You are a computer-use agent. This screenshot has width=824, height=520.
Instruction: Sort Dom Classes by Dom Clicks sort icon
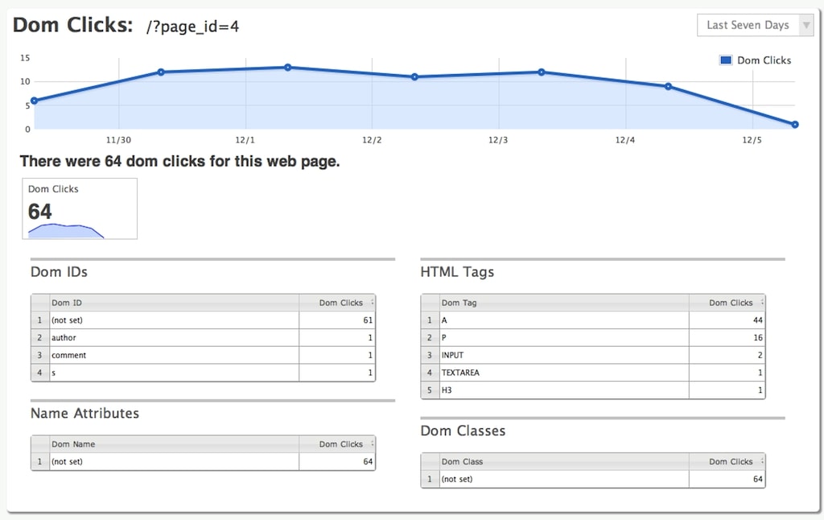[762, 461]
